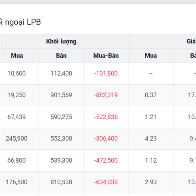Click the Mua header under Khối lượng

click(x=17, y=56)
